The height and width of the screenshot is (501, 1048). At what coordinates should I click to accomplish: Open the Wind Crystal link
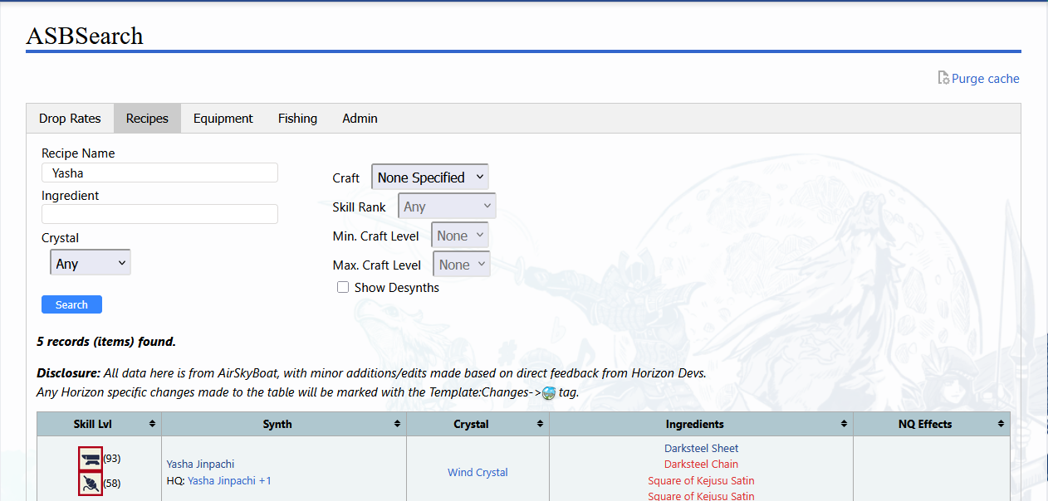pos(477,473)
